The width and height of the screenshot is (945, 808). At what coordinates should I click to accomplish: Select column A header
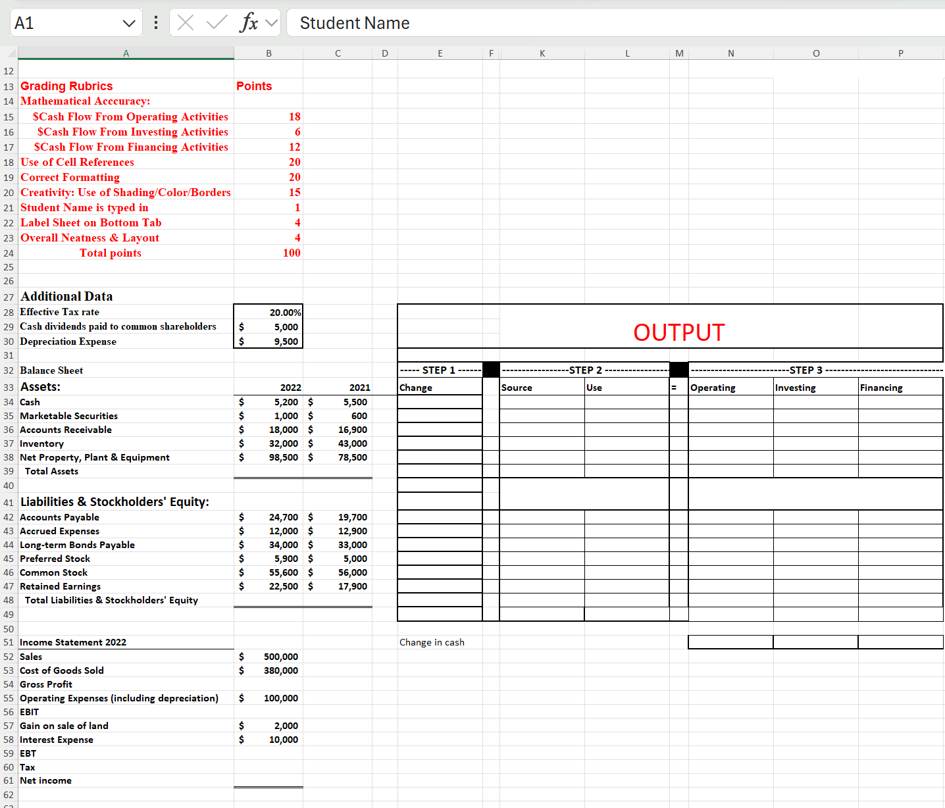tap(126, 53)
